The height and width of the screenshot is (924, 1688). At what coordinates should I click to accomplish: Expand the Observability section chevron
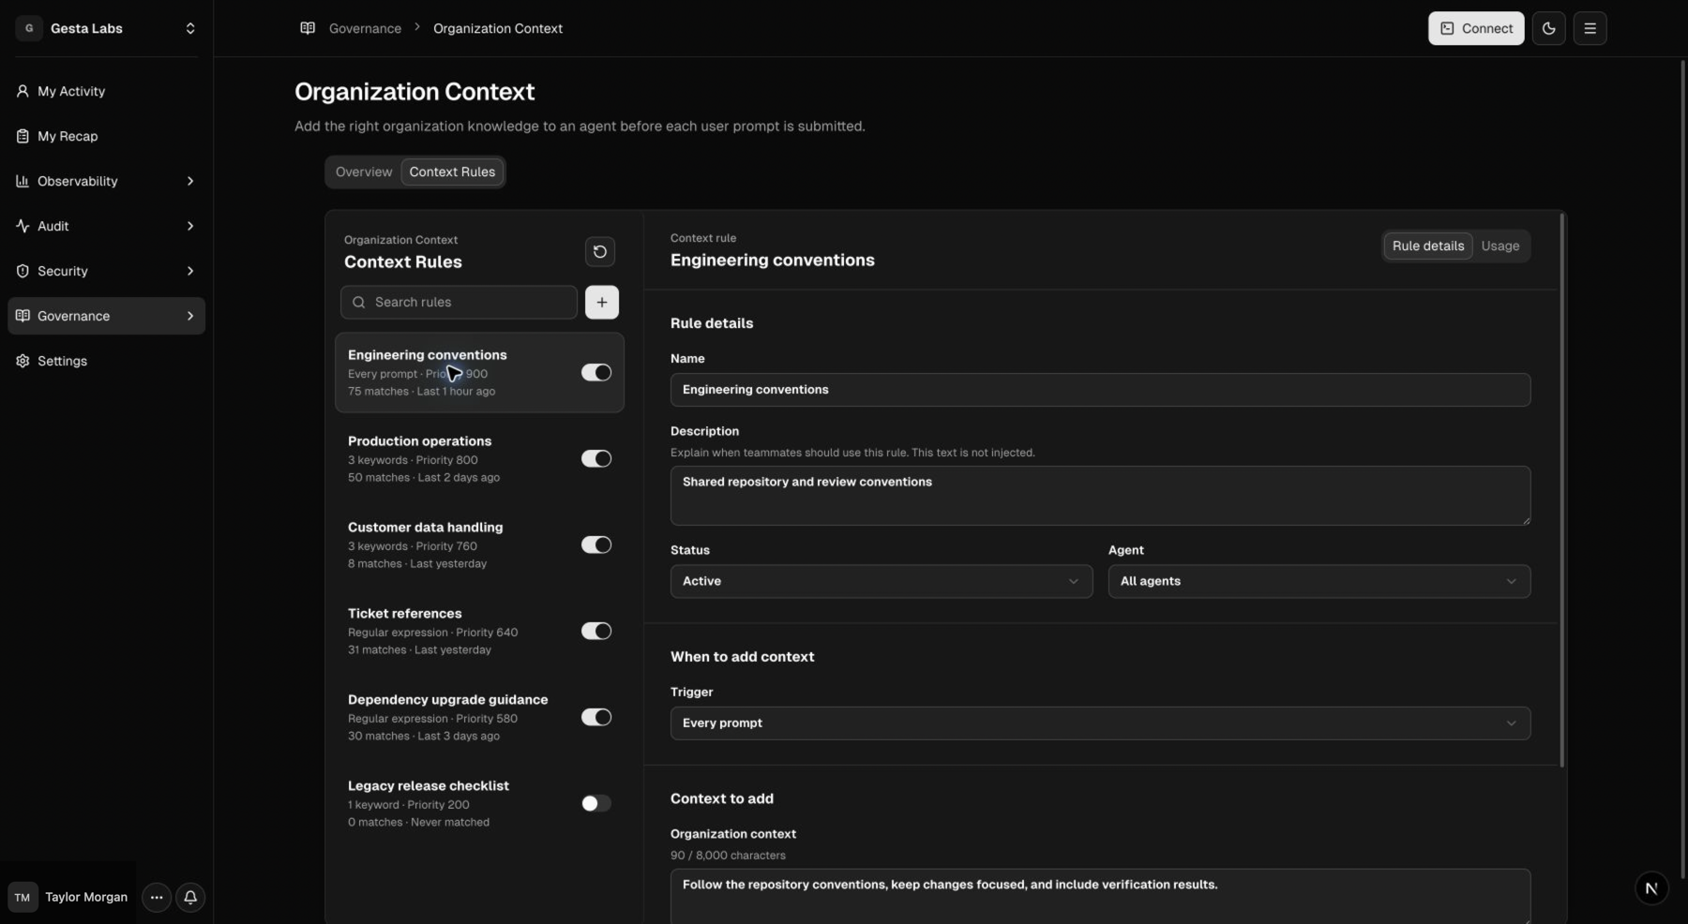pos(190,181)
